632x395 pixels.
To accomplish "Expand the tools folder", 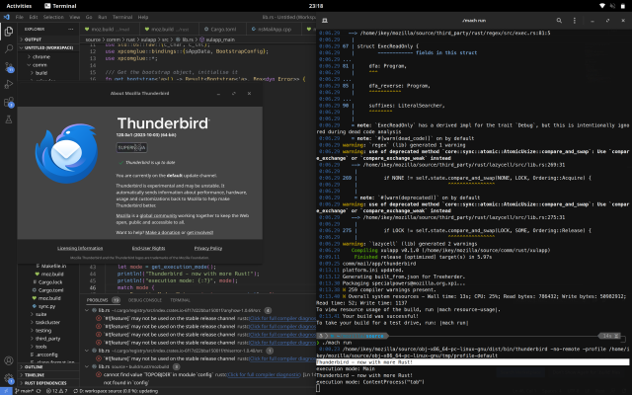I will click(40, 347).
